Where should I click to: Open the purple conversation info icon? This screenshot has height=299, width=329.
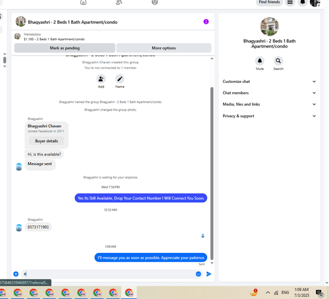pos(206,22)
